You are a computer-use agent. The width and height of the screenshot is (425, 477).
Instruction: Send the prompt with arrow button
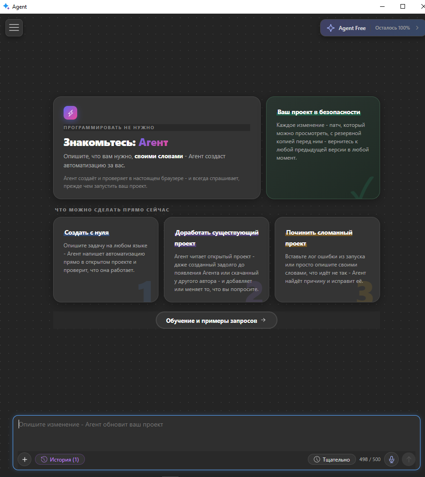(x=409, y=459)
